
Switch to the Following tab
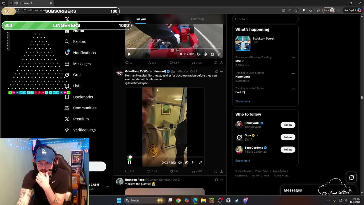197,19
